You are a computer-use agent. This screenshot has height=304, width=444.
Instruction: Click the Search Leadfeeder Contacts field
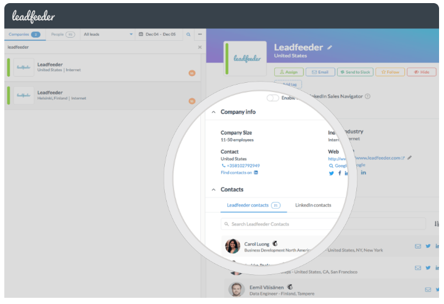pos(323,224)
